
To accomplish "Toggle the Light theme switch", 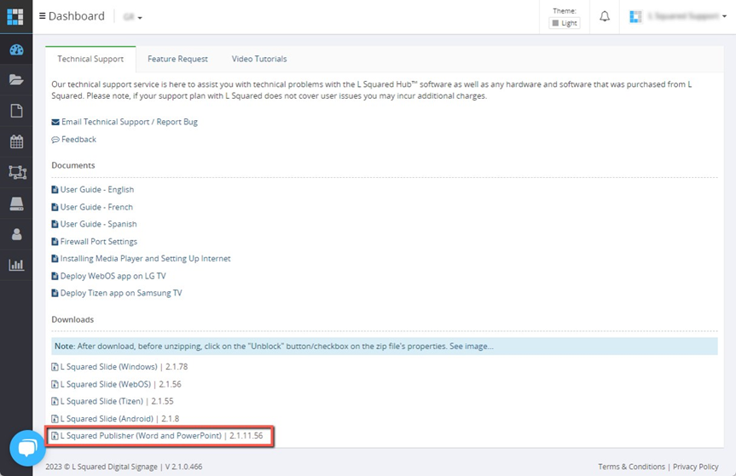I will click(x=565, y=23).
